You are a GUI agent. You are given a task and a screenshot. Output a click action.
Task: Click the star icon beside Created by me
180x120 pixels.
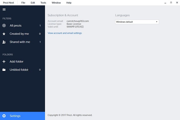(x=4, y=34)
